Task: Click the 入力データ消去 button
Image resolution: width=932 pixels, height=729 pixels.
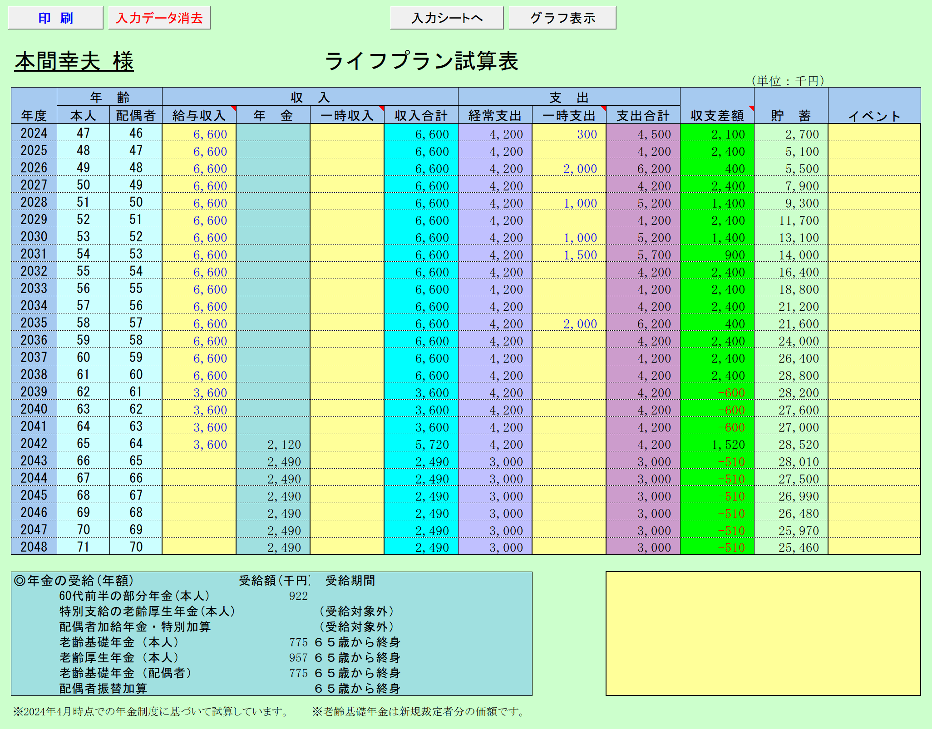Action: point(159,18)
